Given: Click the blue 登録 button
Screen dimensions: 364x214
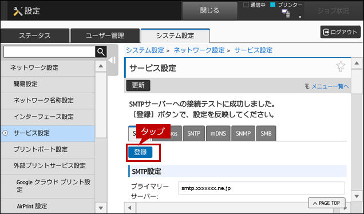Looking at the screenshot, I should coord(140,152).
